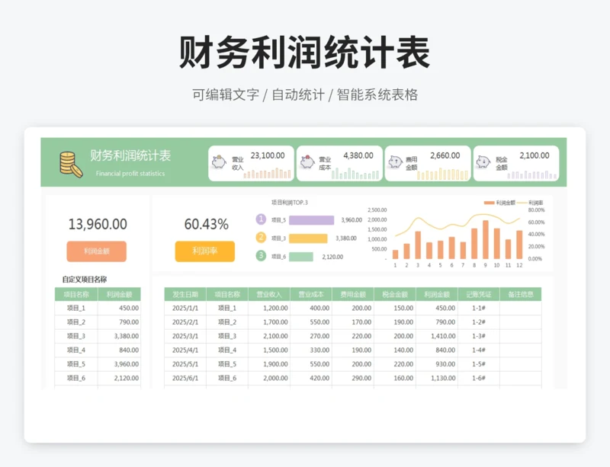Viewport: 610px width, 467px height.
Task: Click the yellow 利润率 button
Action: (204, 251)
